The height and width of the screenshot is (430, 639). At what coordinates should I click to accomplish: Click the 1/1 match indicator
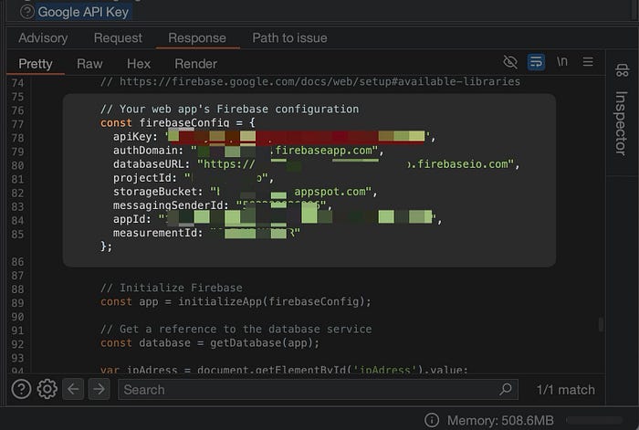point(566,390)
